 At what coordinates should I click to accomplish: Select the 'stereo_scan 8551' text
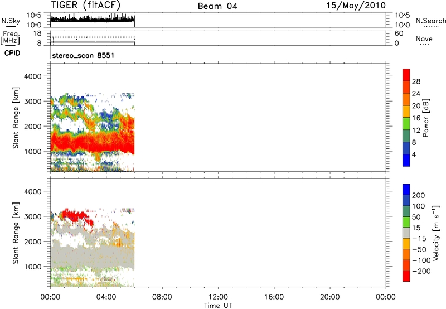pyautogui.click(x=83, y=55)
